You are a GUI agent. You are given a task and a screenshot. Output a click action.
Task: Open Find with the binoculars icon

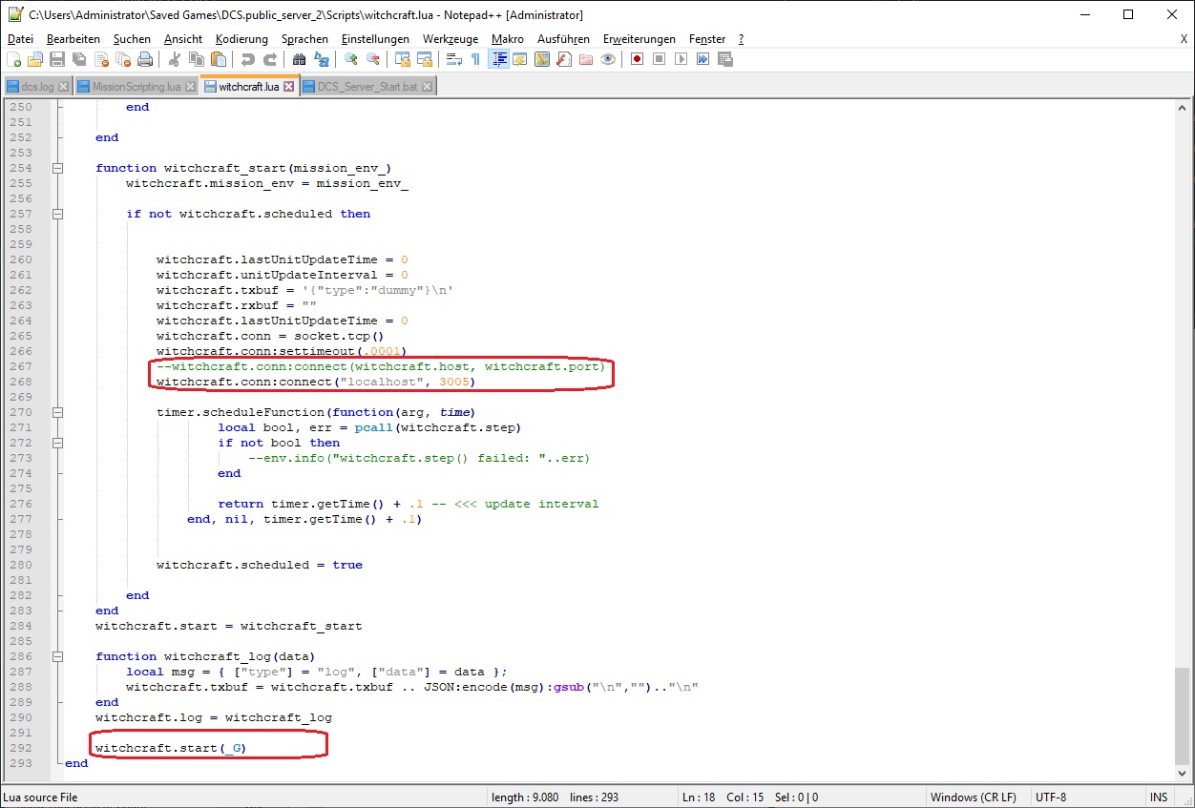pyautogui.click(x=300, y=59)
